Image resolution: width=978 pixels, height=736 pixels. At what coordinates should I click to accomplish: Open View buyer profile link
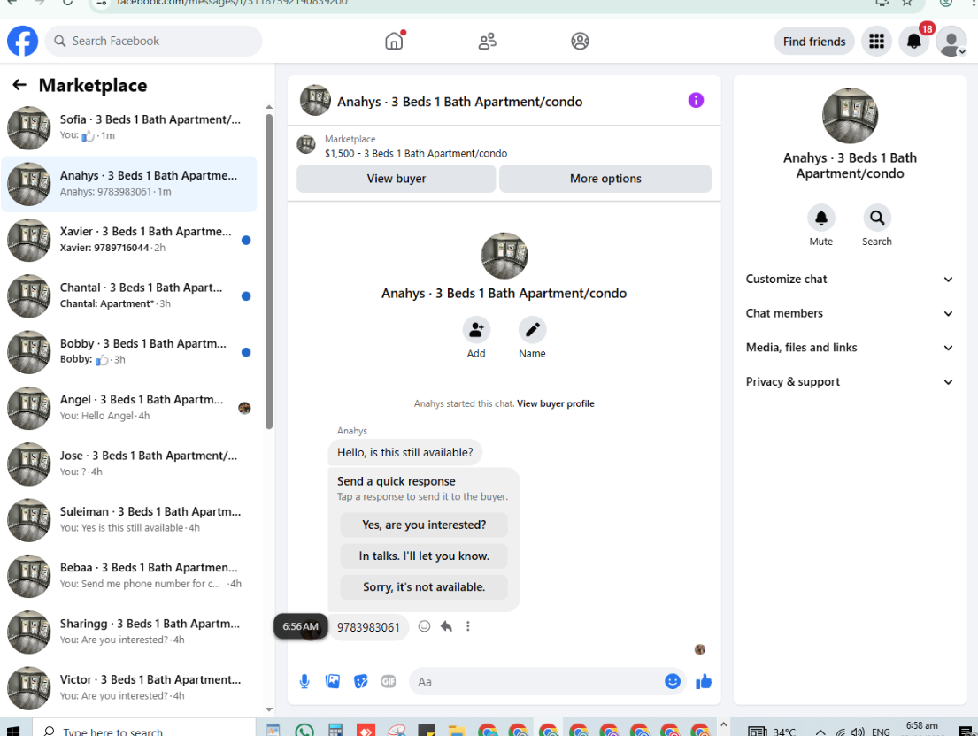click(555, 404)
